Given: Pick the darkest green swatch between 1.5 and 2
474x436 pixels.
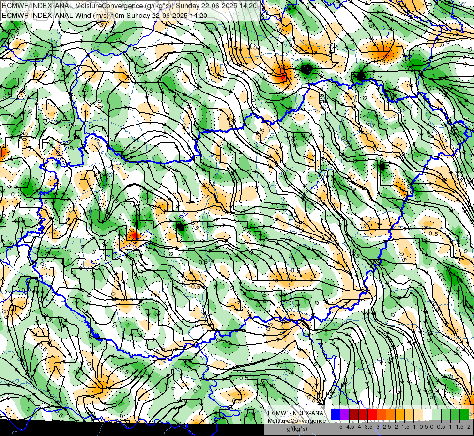Looking at the screenshot, I should coord(464,415).
